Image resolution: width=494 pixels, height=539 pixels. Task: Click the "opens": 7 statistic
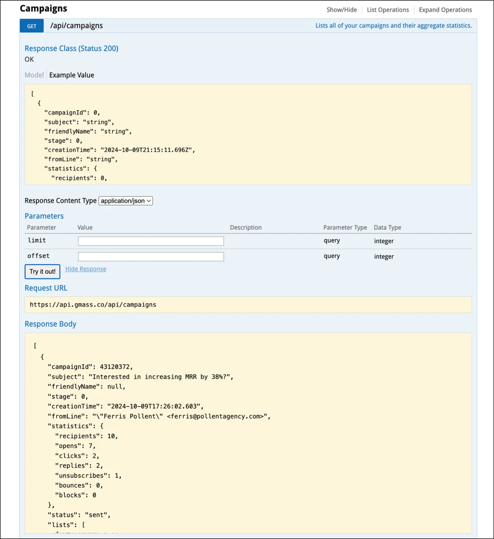[75, 446]
